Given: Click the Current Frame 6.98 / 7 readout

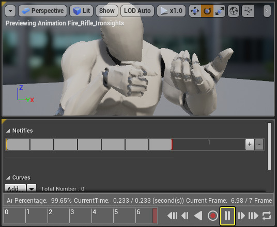Looking at the screenshot, I should pos(229,201).
